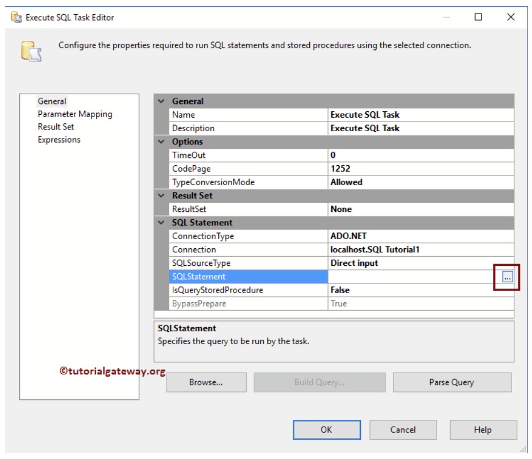Open the Expressions page
This screenshot has width=532, height=459.
59,140
